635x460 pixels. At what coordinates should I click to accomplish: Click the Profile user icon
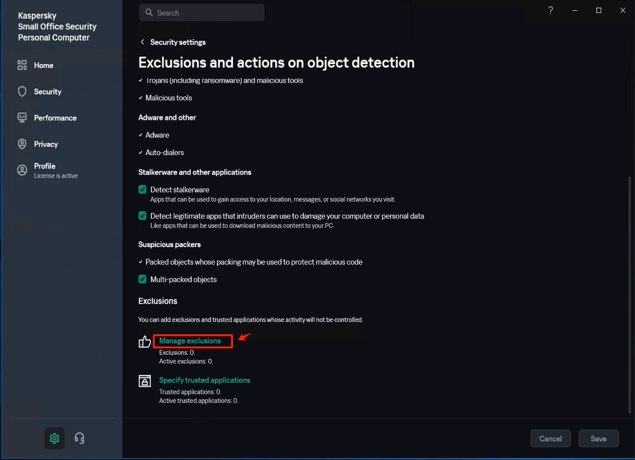22,170
